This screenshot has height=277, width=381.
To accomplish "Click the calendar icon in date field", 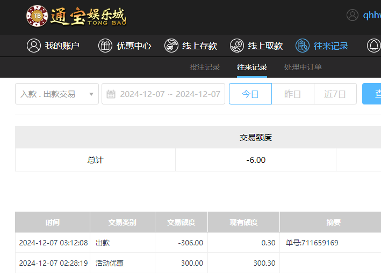I will click(x=111, y=94).
